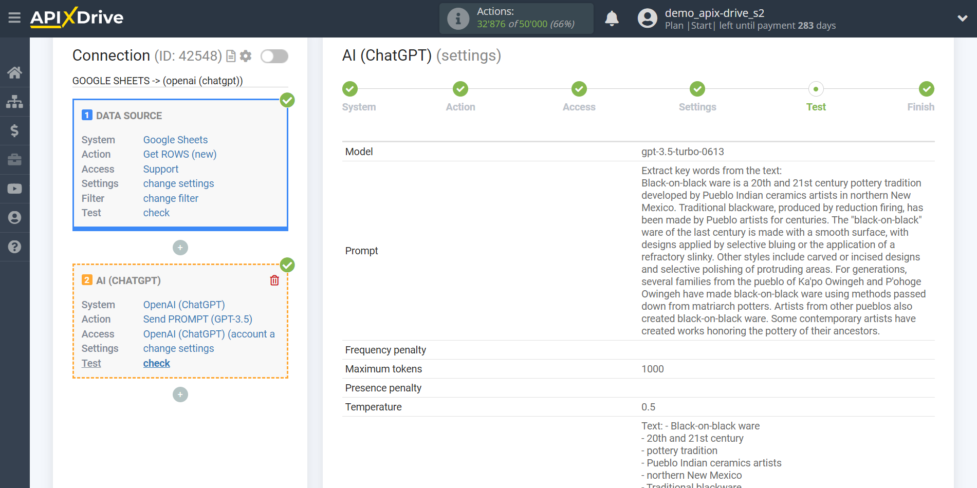Open Support access link
This screenshot has height=488, width=977.
161,169
